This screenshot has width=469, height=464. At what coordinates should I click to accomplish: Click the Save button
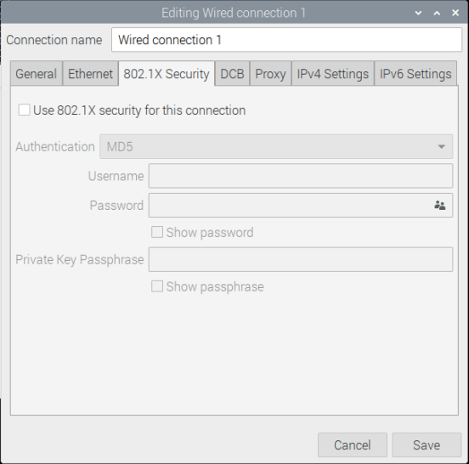(427, 444)
